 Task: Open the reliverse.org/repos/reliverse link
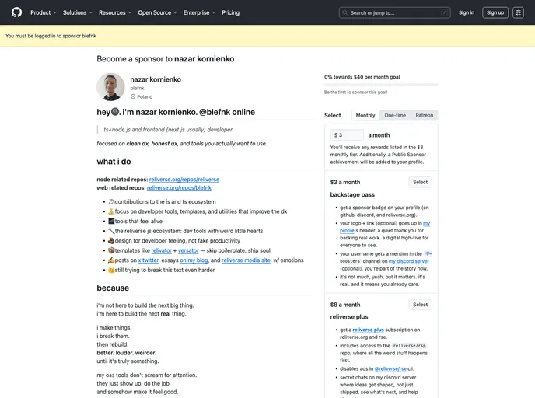point(184,180)
